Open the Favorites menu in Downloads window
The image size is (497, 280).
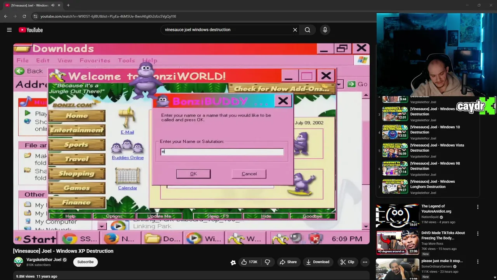tap(95, 60)
